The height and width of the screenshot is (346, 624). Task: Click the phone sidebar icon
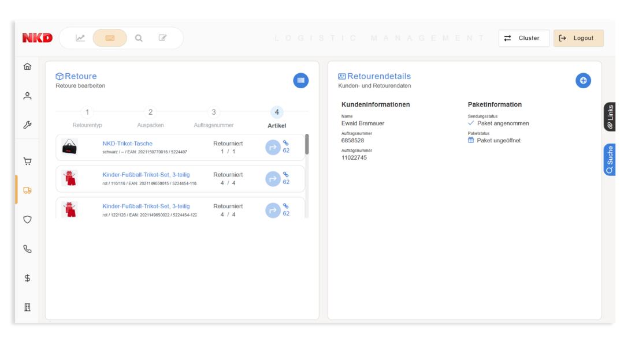(27, 249)
